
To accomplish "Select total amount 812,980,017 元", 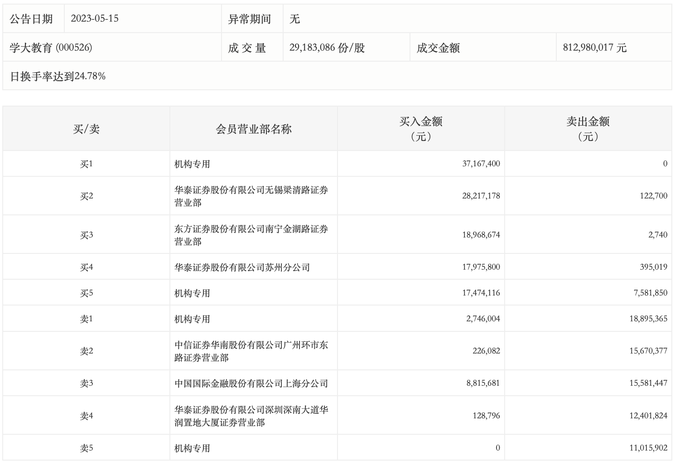I will click(x=595, y=48).
